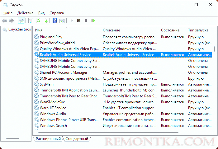Click the SysMain service gear icon
The height and width of the screenshot is (149, 218).
tap(37, 84)
